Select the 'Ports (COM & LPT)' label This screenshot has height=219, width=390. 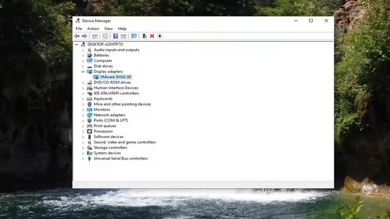111,120
